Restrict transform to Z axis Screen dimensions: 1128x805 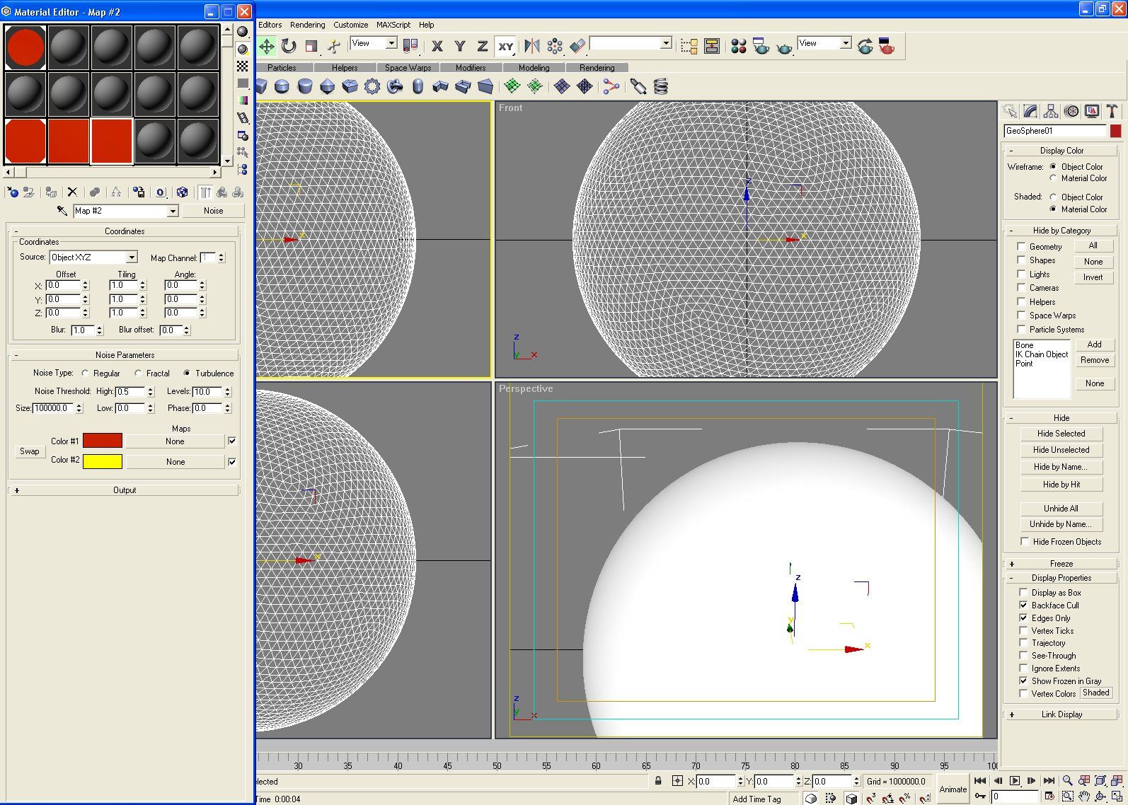[x=483, y=46]
